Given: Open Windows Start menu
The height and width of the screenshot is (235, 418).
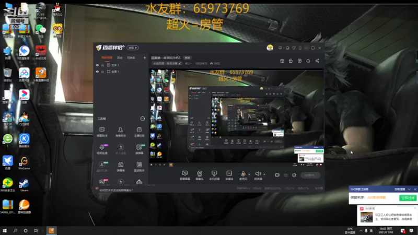Looking at the screenshot, I should (5, 230).
